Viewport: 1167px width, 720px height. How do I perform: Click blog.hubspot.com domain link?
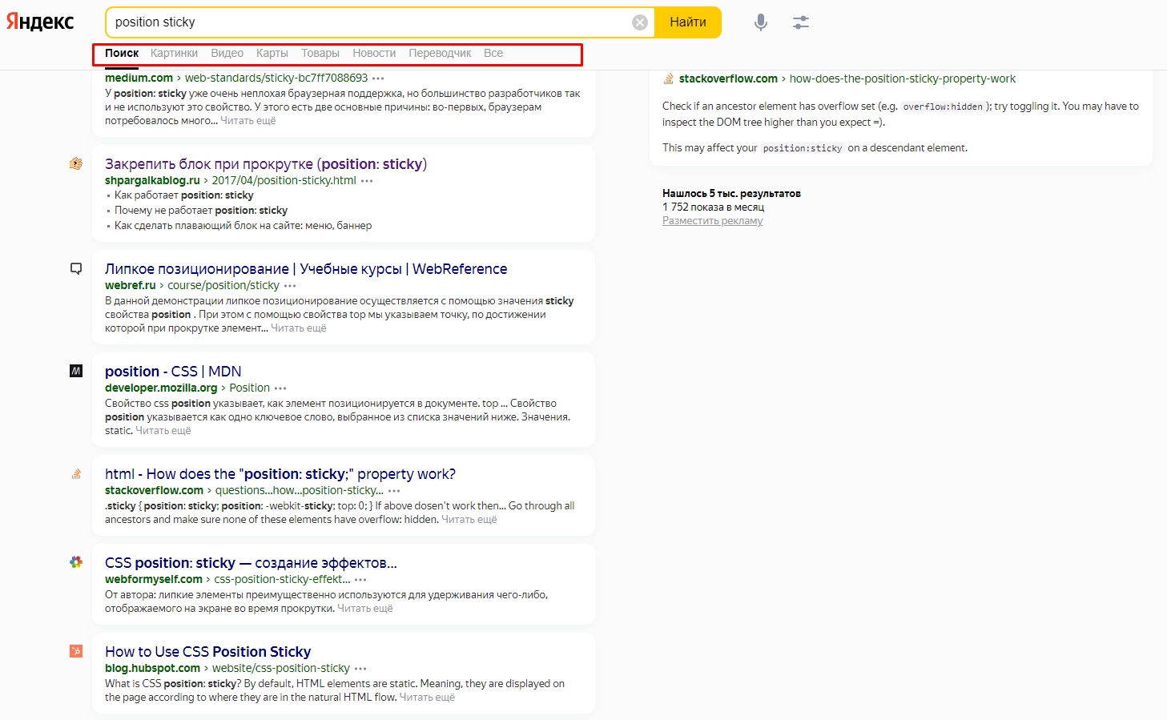point(152,668)
